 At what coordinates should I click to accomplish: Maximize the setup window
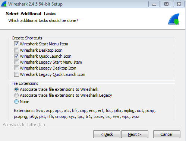pos(166,4)
